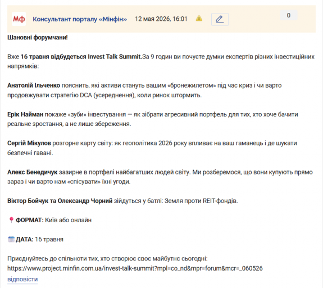Click the bold name Анатолій Ільченко
323x288 pixels.
coord(34,85)
